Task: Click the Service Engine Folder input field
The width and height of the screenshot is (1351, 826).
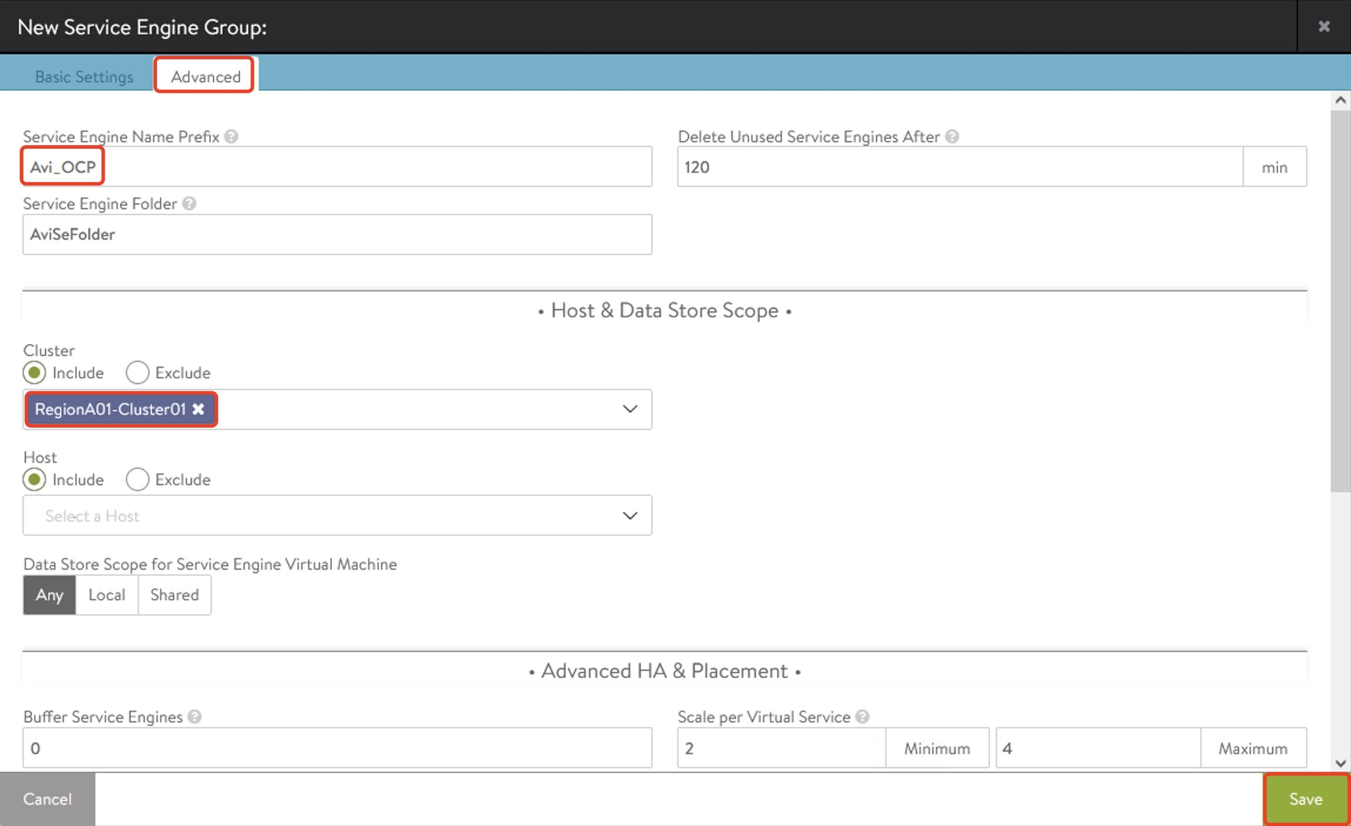Action: [337, 234]
